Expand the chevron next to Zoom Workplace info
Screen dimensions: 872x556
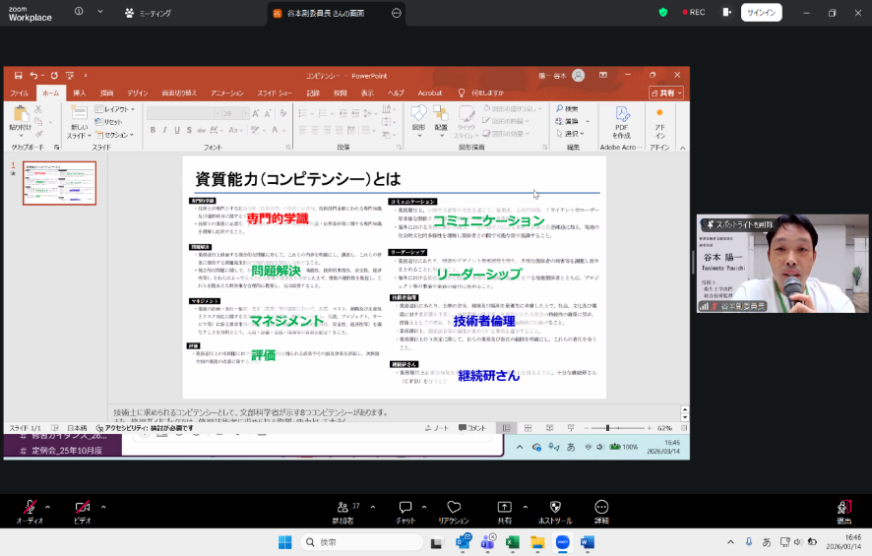pos(102,13)
